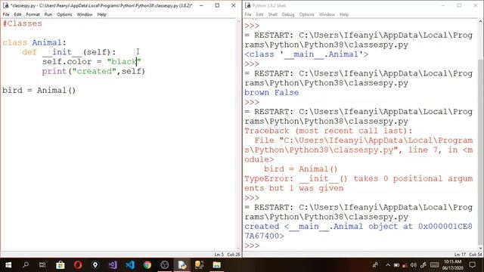484x272 pixels.
Task: Open Window menu in editor window
Action: 85,14
